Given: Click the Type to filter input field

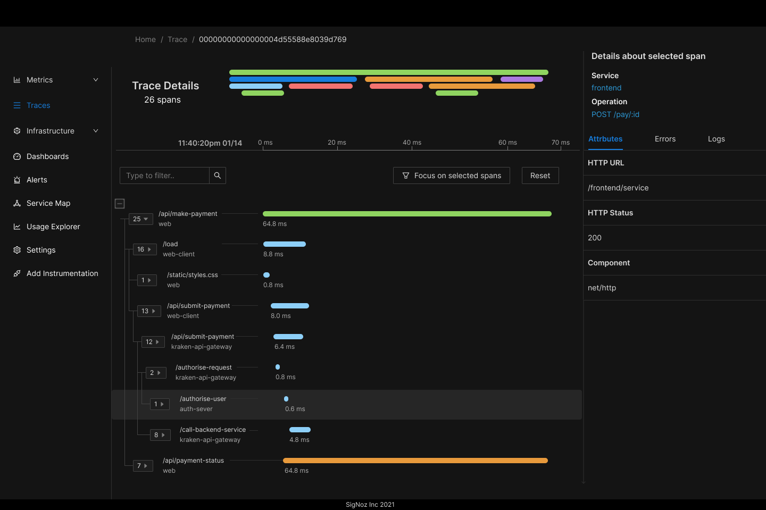Looking at the screenshot, I should pyautogui.click(x=164, y=175).
